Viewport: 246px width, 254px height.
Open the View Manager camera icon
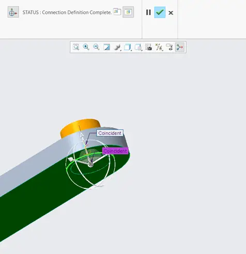(148, 47)
